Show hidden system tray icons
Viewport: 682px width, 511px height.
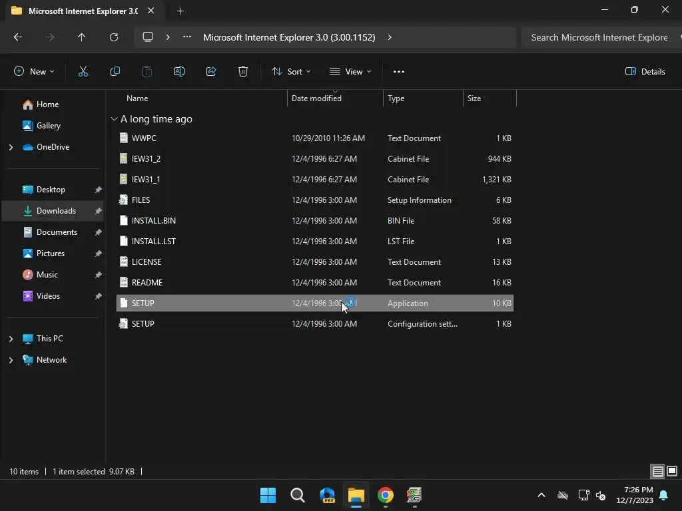541,495
